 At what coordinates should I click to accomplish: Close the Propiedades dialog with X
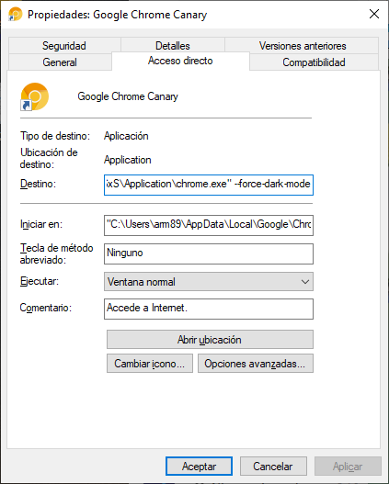coord(374,14)
